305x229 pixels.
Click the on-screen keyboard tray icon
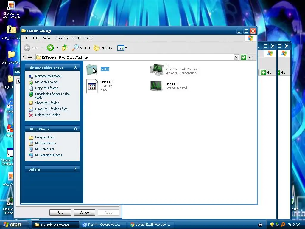tap(260, 225)
